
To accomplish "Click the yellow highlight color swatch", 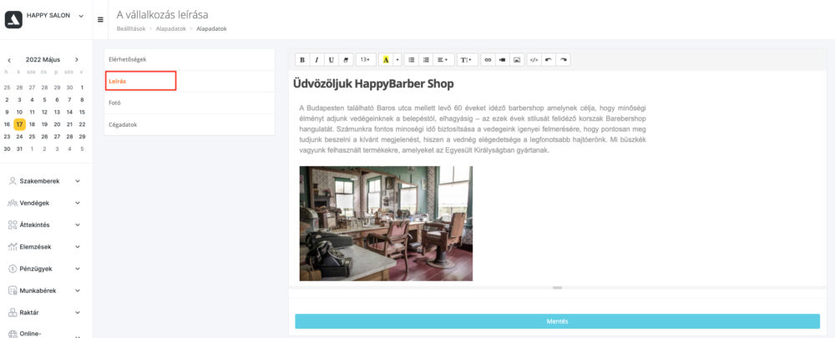I will [385, 60].
